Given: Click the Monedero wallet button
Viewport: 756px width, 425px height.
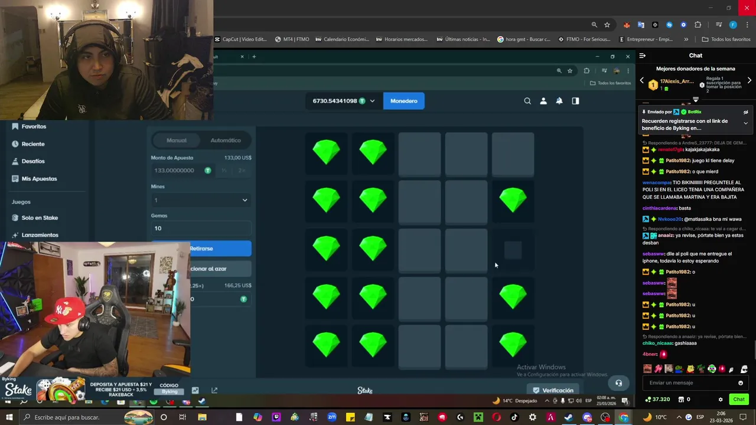Looking at the screenshot, I should click(x=404, y=101).
